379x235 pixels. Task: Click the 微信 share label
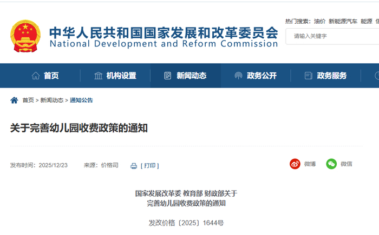pos(347,164)
